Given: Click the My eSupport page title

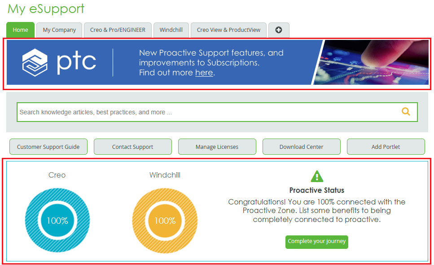Looking at the screenshot, I should click(x=46, y=9).
